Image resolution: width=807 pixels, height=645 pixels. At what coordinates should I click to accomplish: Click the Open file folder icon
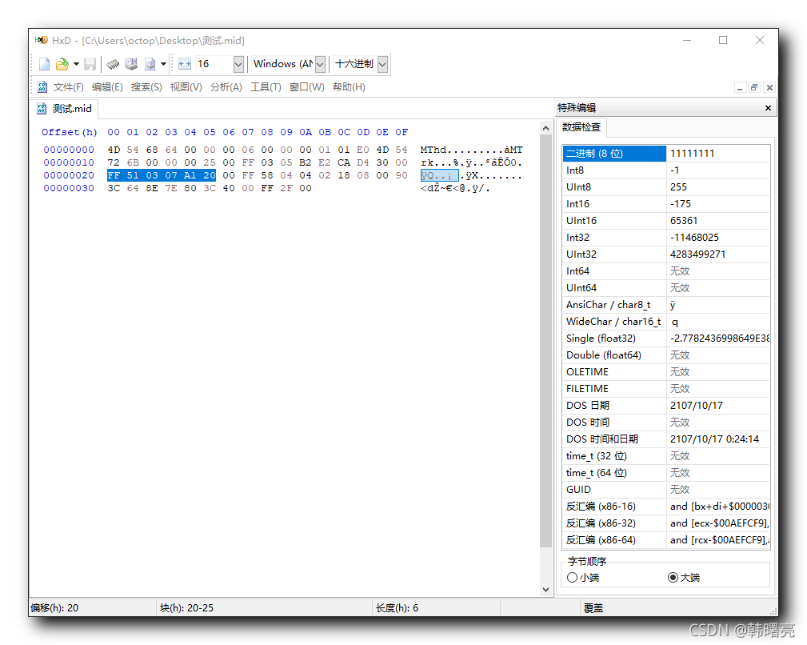[62, 64]
